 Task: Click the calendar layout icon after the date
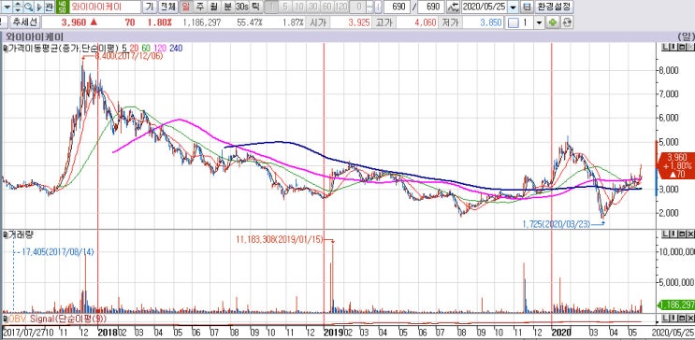526,7
